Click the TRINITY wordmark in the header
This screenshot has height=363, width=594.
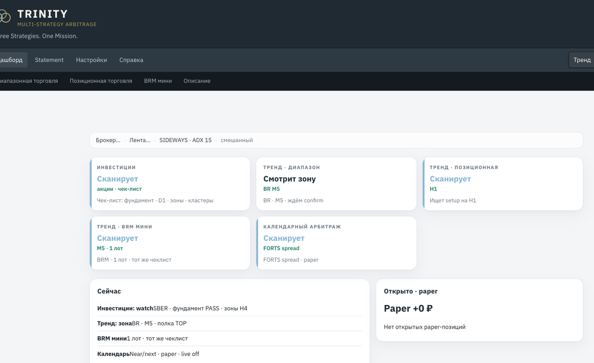point(42,14)
